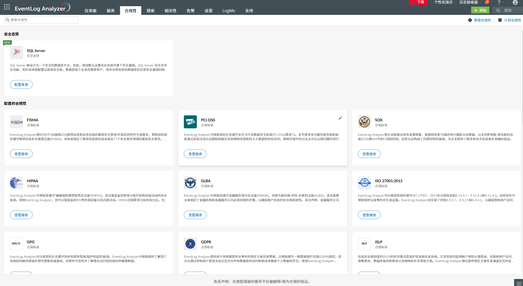The image size is (523, 286).
Task: Open the user profile dropdown
Action: (516, 2)
